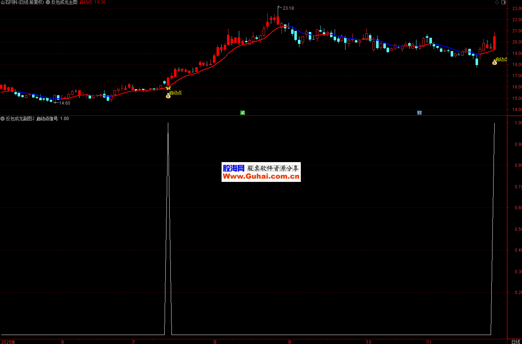
Task: Open the Www.Guhai.com.cn watermark link
Action: click(261, 176)
